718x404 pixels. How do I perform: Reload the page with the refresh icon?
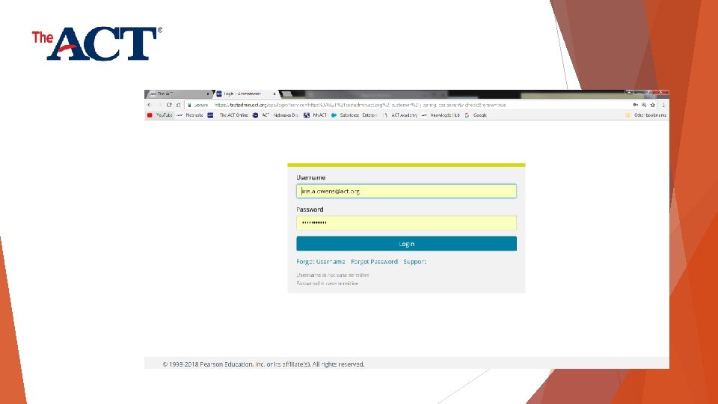(x=169, y=105)
